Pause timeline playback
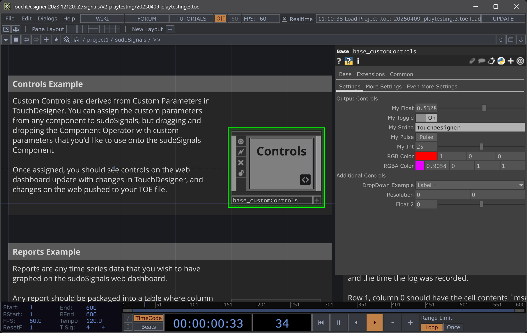The image size is (527, 333). click(x=339, y=323)
